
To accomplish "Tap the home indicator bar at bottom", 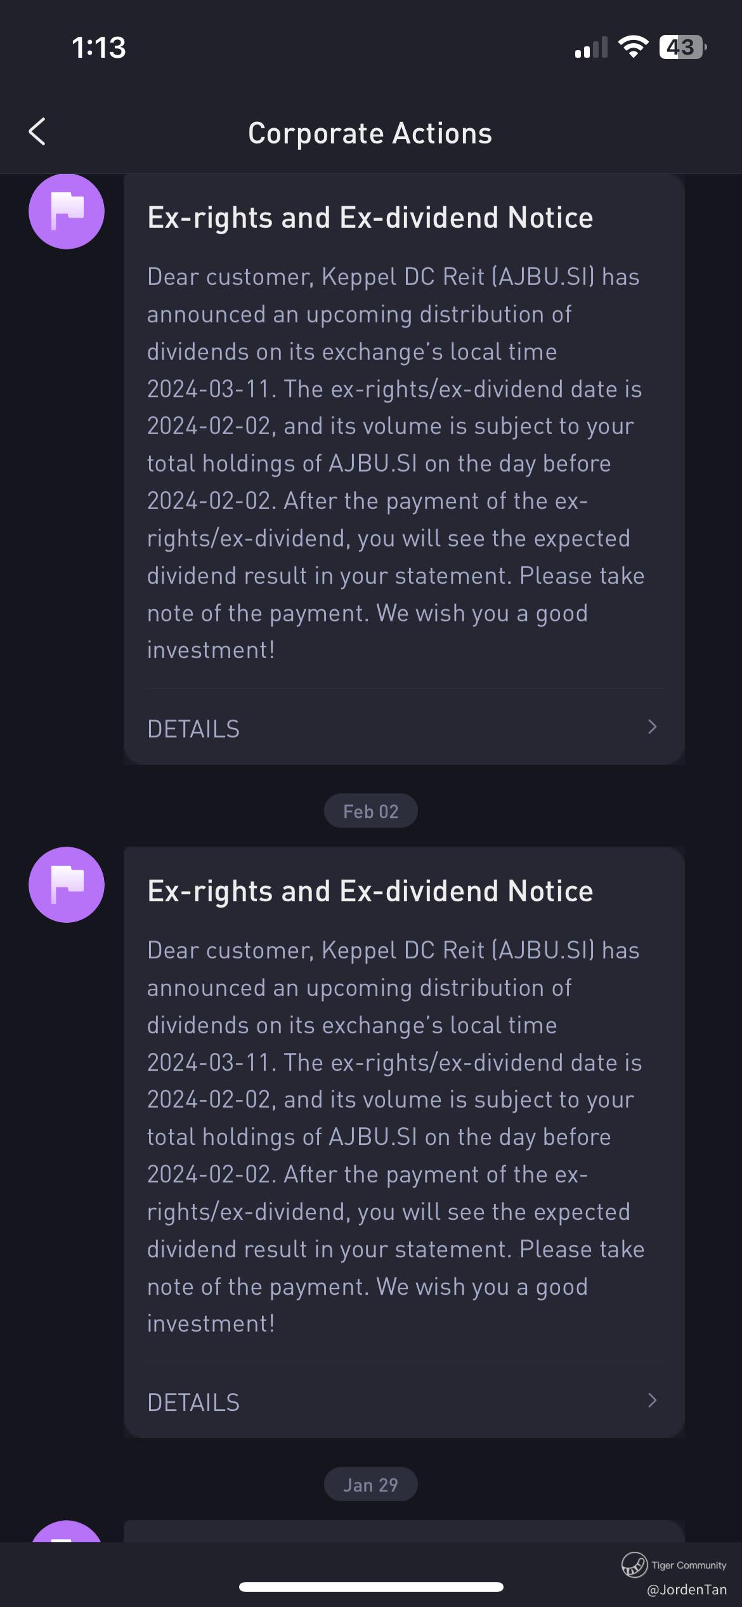I will click(x=371, y=1587).
